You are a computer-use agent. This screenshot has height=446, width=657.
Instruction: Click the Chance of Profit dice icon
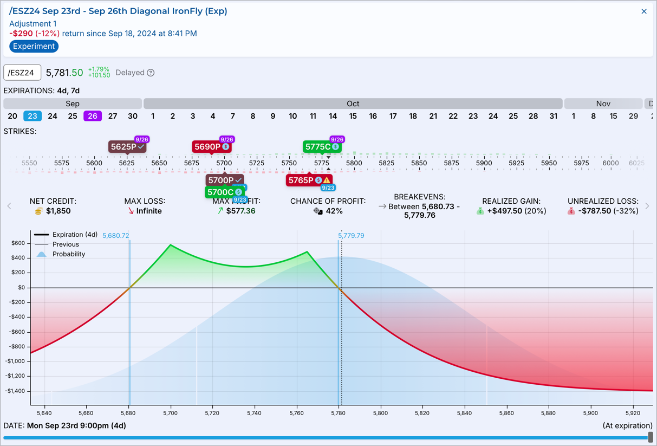pyautogui.click(x=318, y=211)
